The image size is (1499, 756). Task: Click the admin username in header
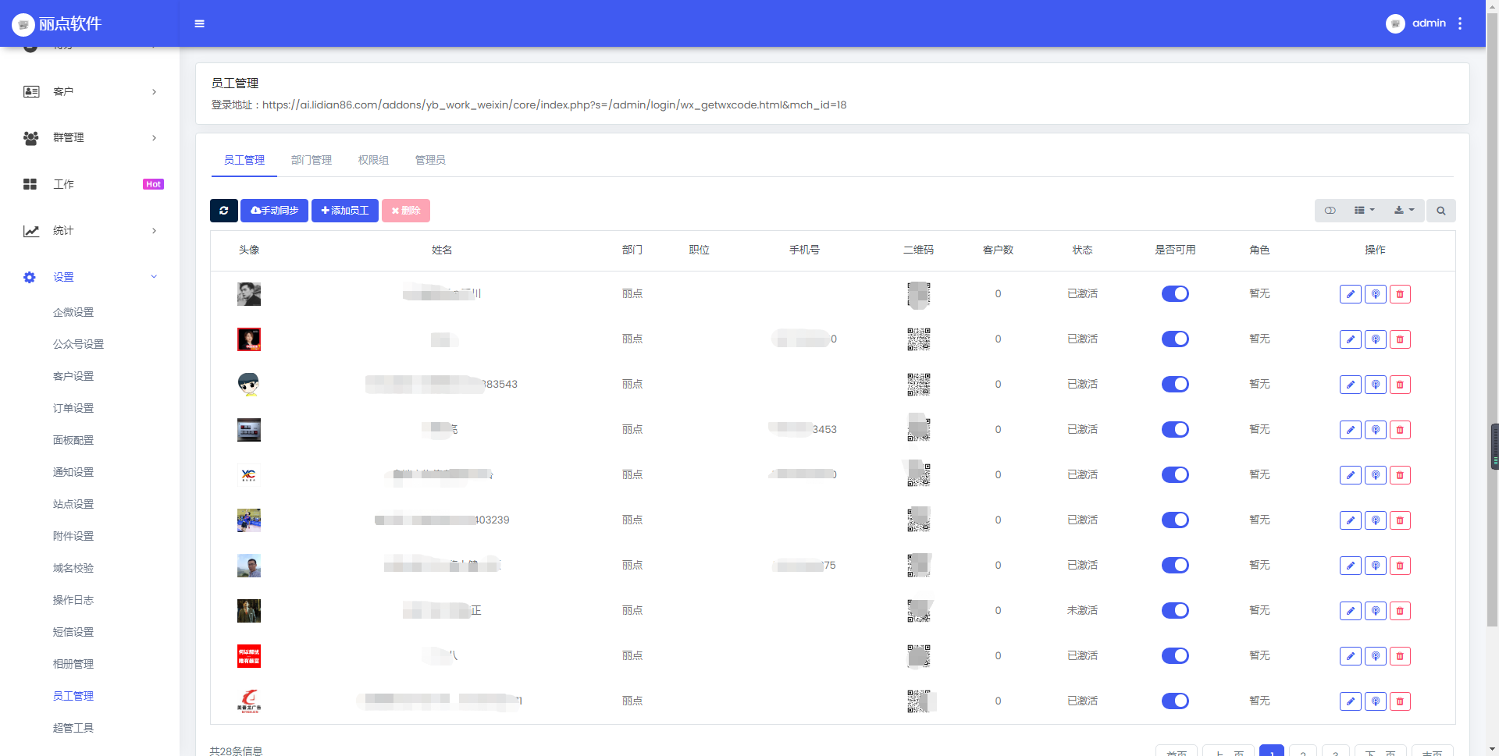coord(1429,23)
